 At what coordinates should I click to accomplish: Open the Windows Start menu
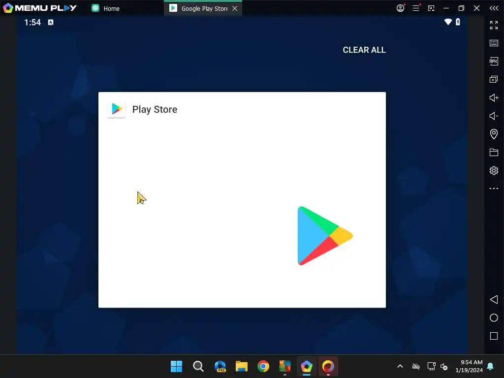pos(176,366)
